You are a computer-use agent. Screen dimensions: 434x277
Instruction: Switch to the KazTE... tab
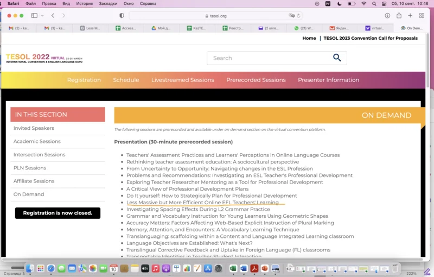197,28
